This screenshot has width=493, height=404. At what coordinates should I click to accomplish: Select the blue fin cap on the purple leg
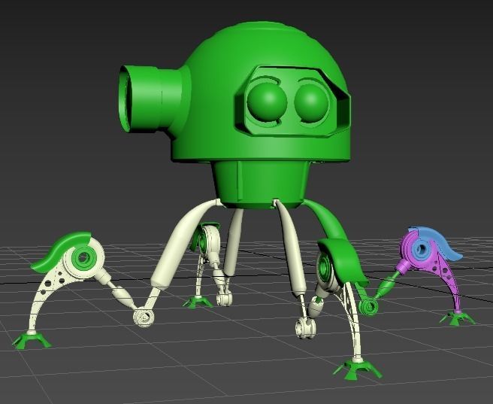point(440,244)
